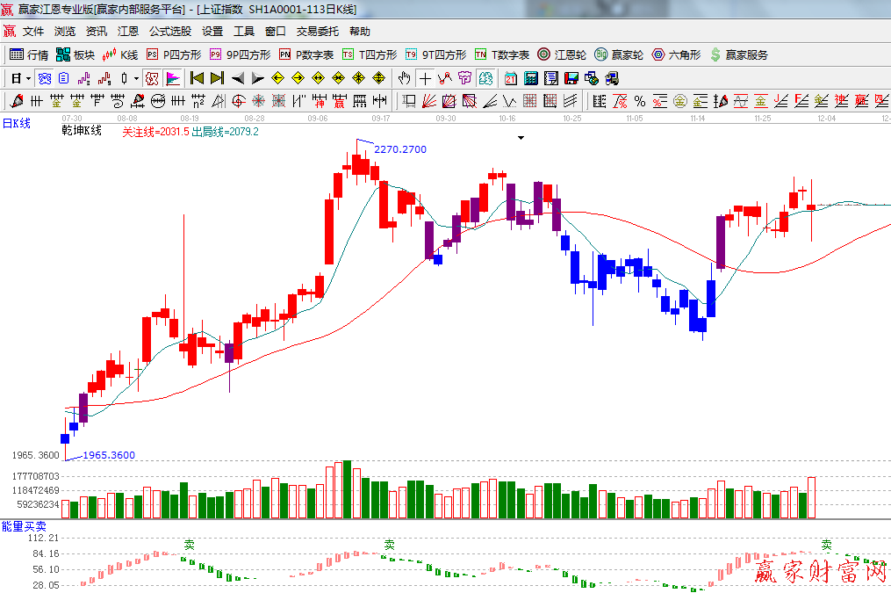Open the 六角形 hexagon chart tool

pyautogui.click(x=675, y=54)
